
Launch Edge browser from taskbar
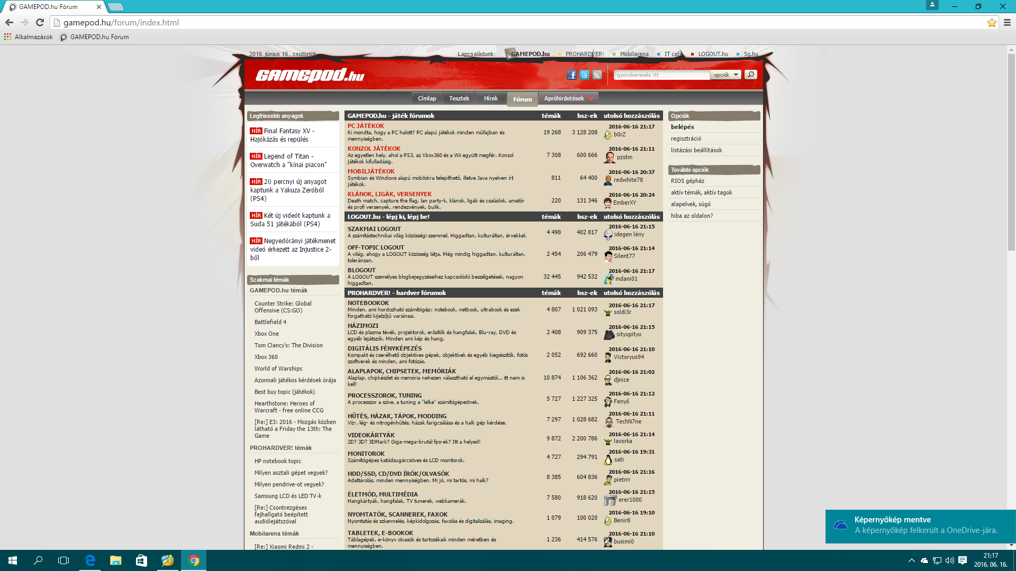tap(90, 560)
